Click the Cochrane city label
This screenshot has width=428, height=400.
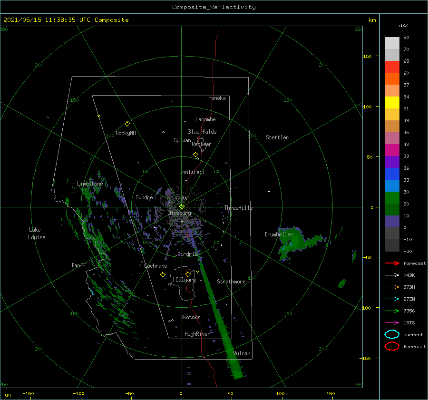tap(156, 266)
